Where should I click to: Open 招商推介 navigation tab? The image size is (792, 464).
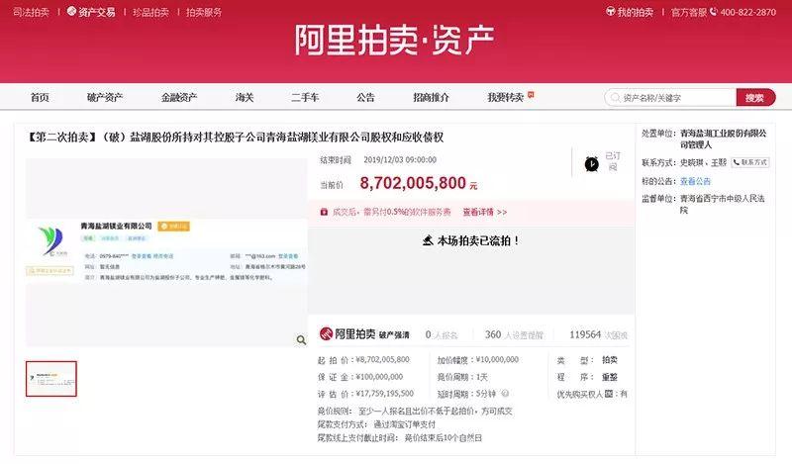pyautogui.click(x=431, y=97)
